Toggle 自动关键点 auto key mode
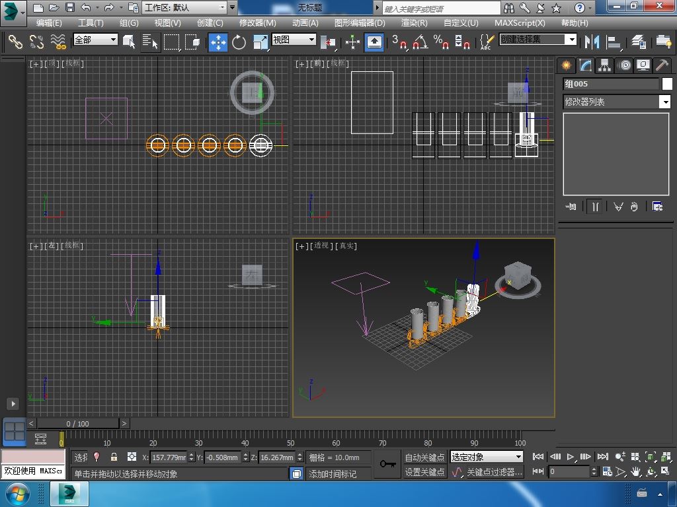 (424, 457)
